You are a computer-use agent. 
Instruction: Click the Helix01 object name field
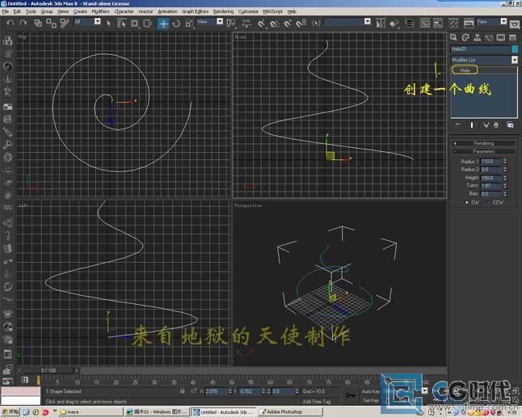pos(481,49)
